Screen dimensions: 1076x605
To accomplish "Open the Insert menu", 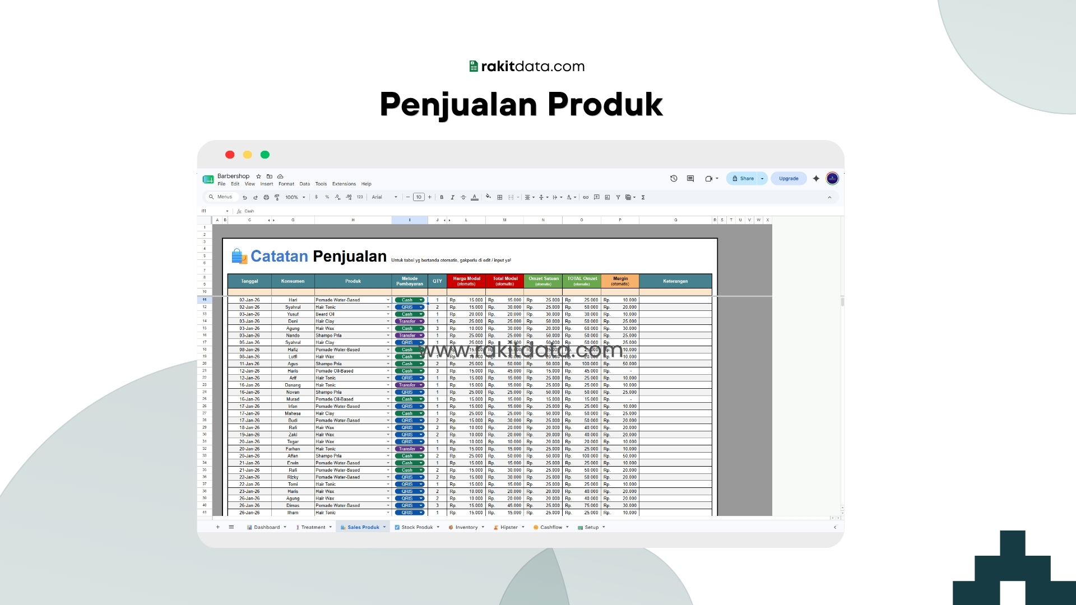I will tap(267, 184).
